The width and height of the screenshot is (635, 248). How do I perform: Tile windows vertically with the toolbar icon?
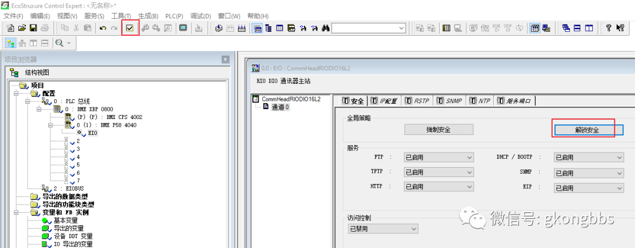pos(589,28)
